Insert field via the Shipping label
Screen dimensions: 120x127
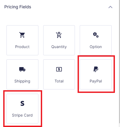coord(22,81)
